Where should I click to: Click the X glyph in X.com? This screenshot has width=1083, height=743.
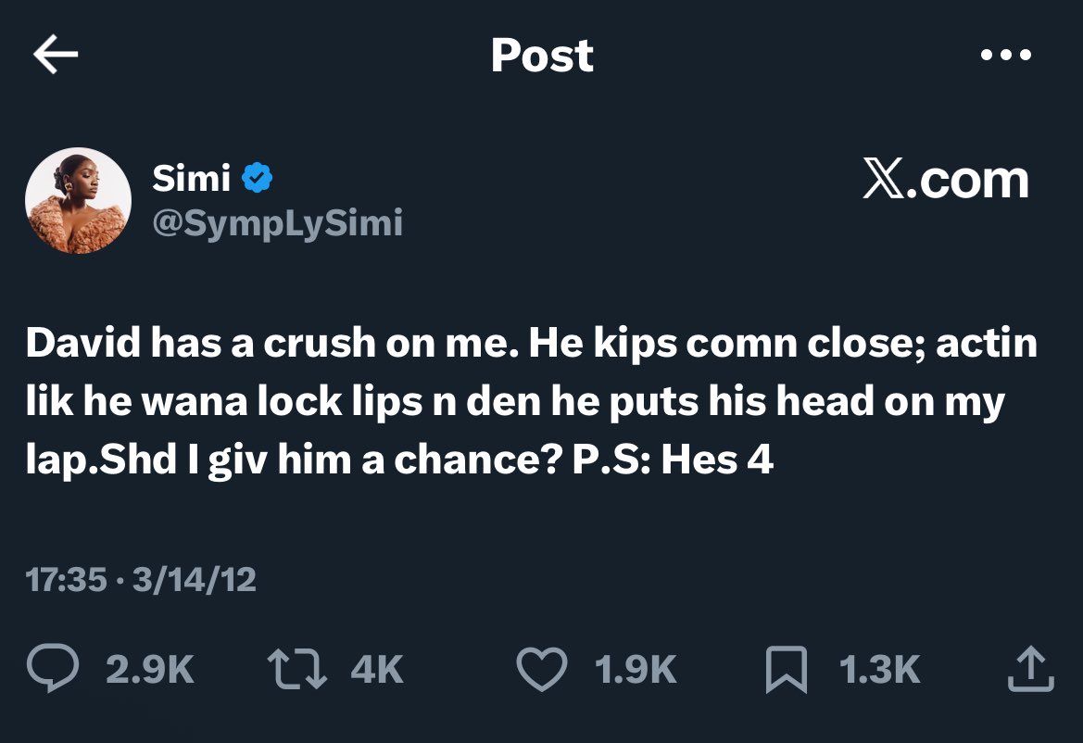(x=883, y=180)
